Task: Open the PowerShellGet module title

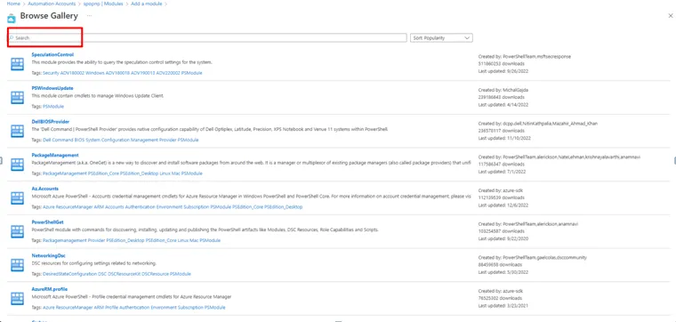Action: [x=48, y=222]
